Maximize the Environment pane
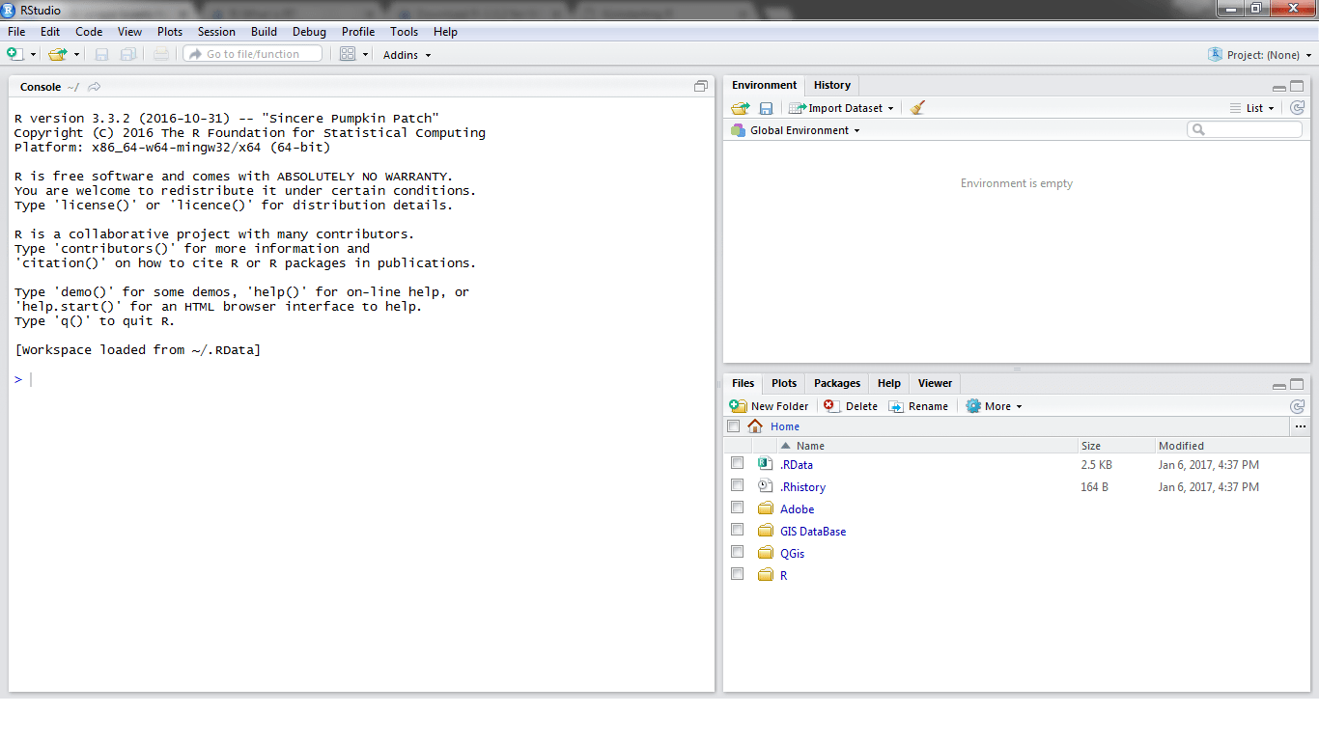Viewport: 1319px width, 741px height. 1297,86
